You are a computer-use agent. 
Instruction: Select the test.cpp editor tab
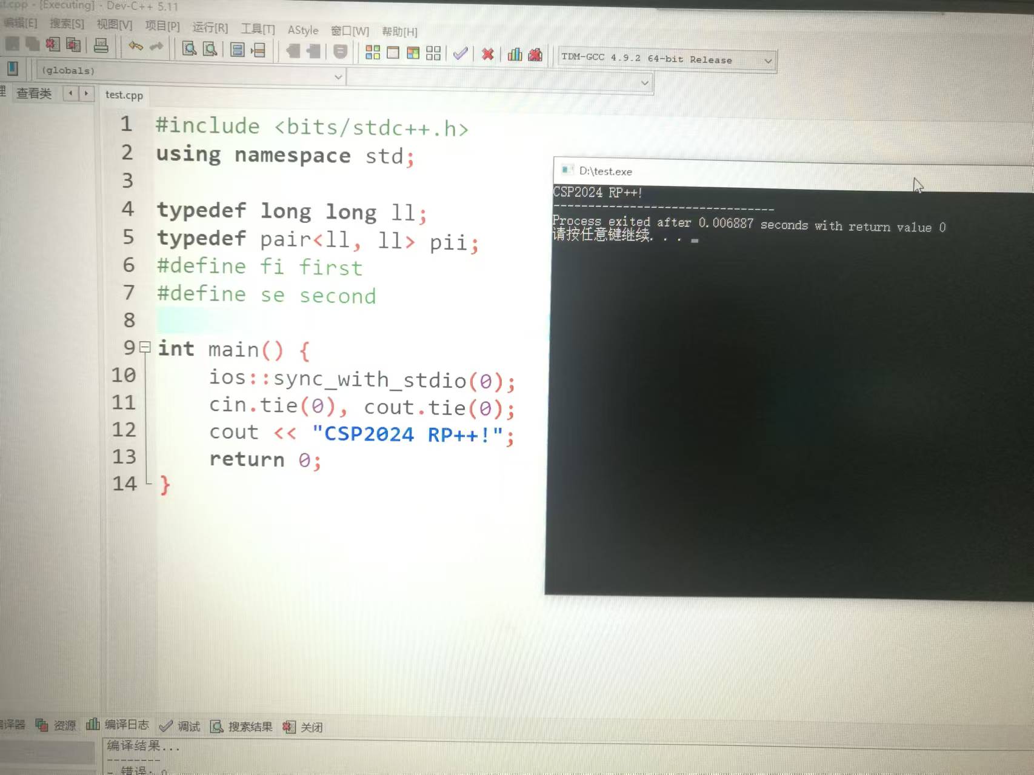[x=124, y=95]
